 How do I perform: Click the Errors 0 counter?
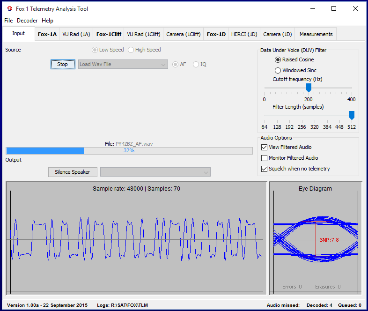(x=292, y=287)
